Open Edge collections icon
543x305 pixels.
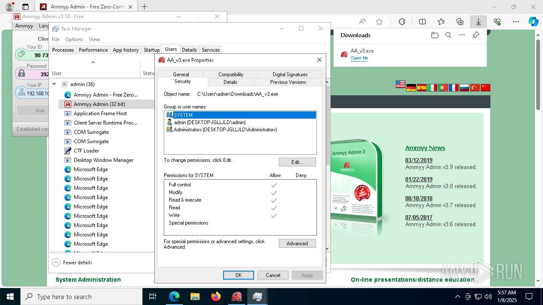460,22
